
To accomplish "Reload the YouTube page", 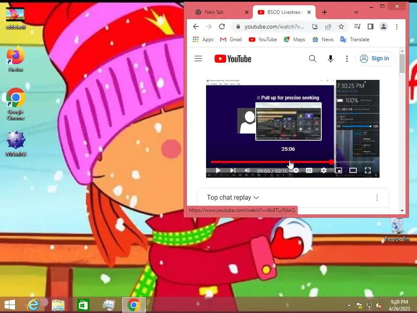I will 222,26.
